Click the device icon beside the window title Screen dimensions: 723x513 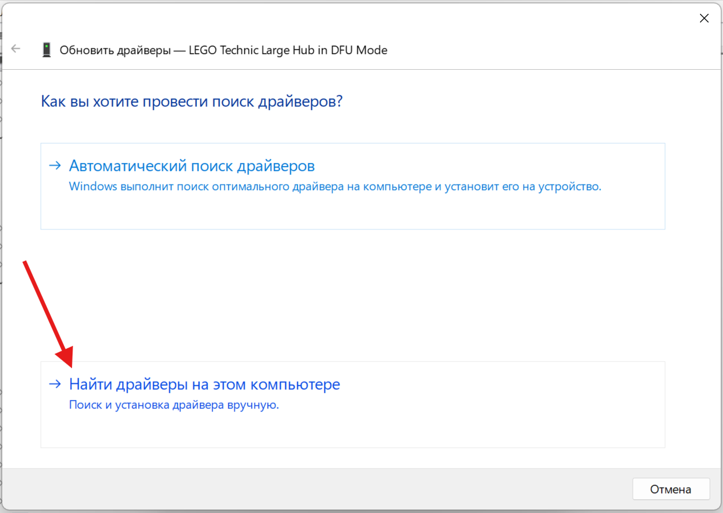47,50
